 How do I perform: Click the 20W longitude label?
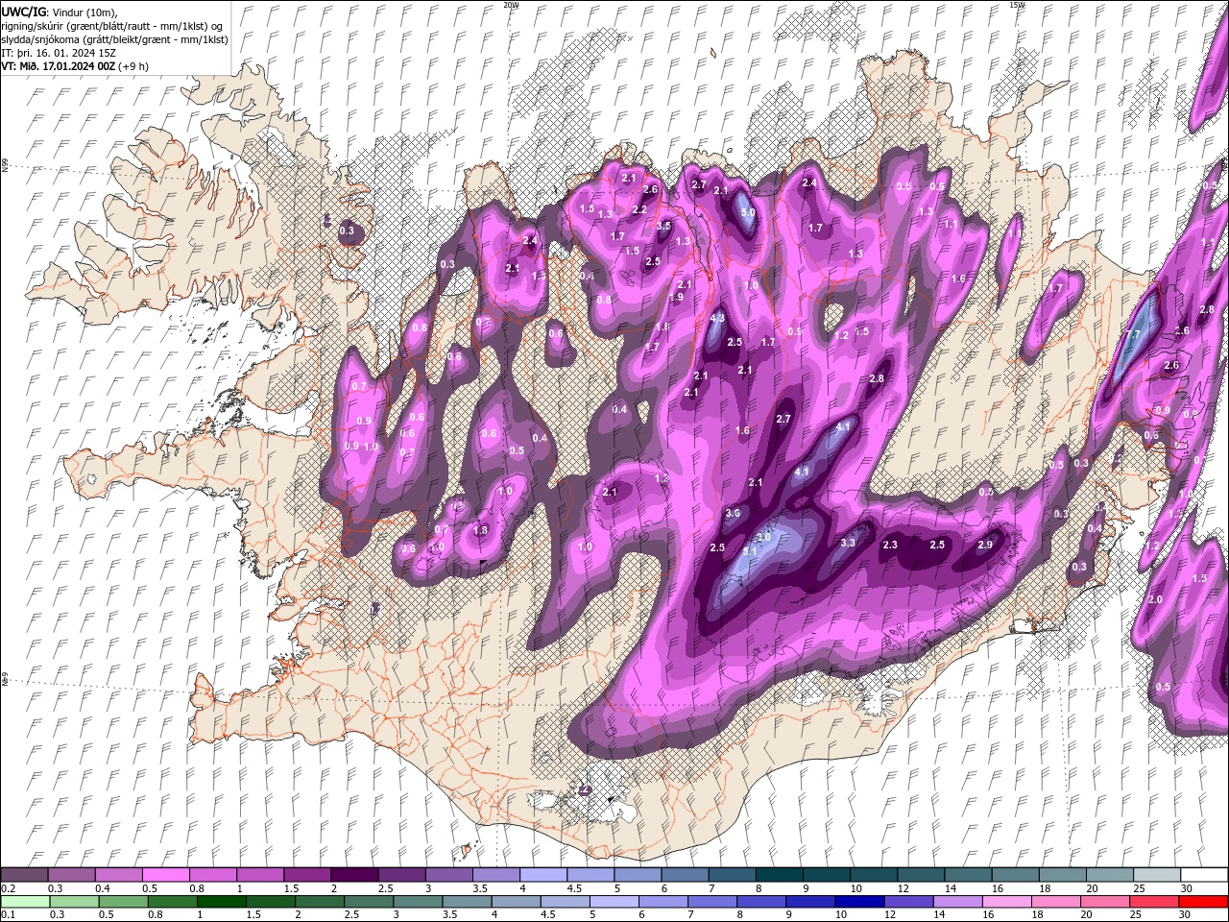pos(511,5)
